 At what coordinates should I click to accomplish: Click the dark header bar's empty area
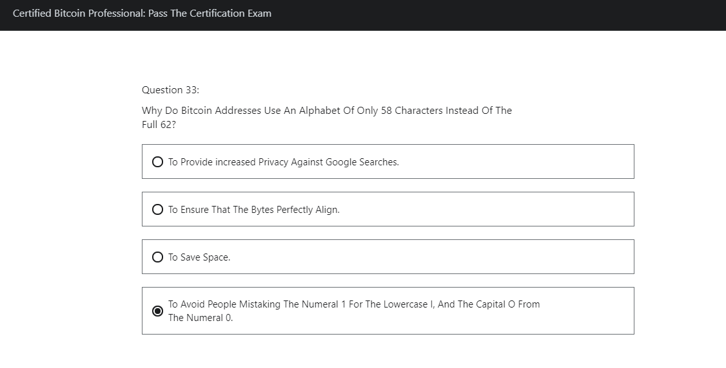pos(500,15)
